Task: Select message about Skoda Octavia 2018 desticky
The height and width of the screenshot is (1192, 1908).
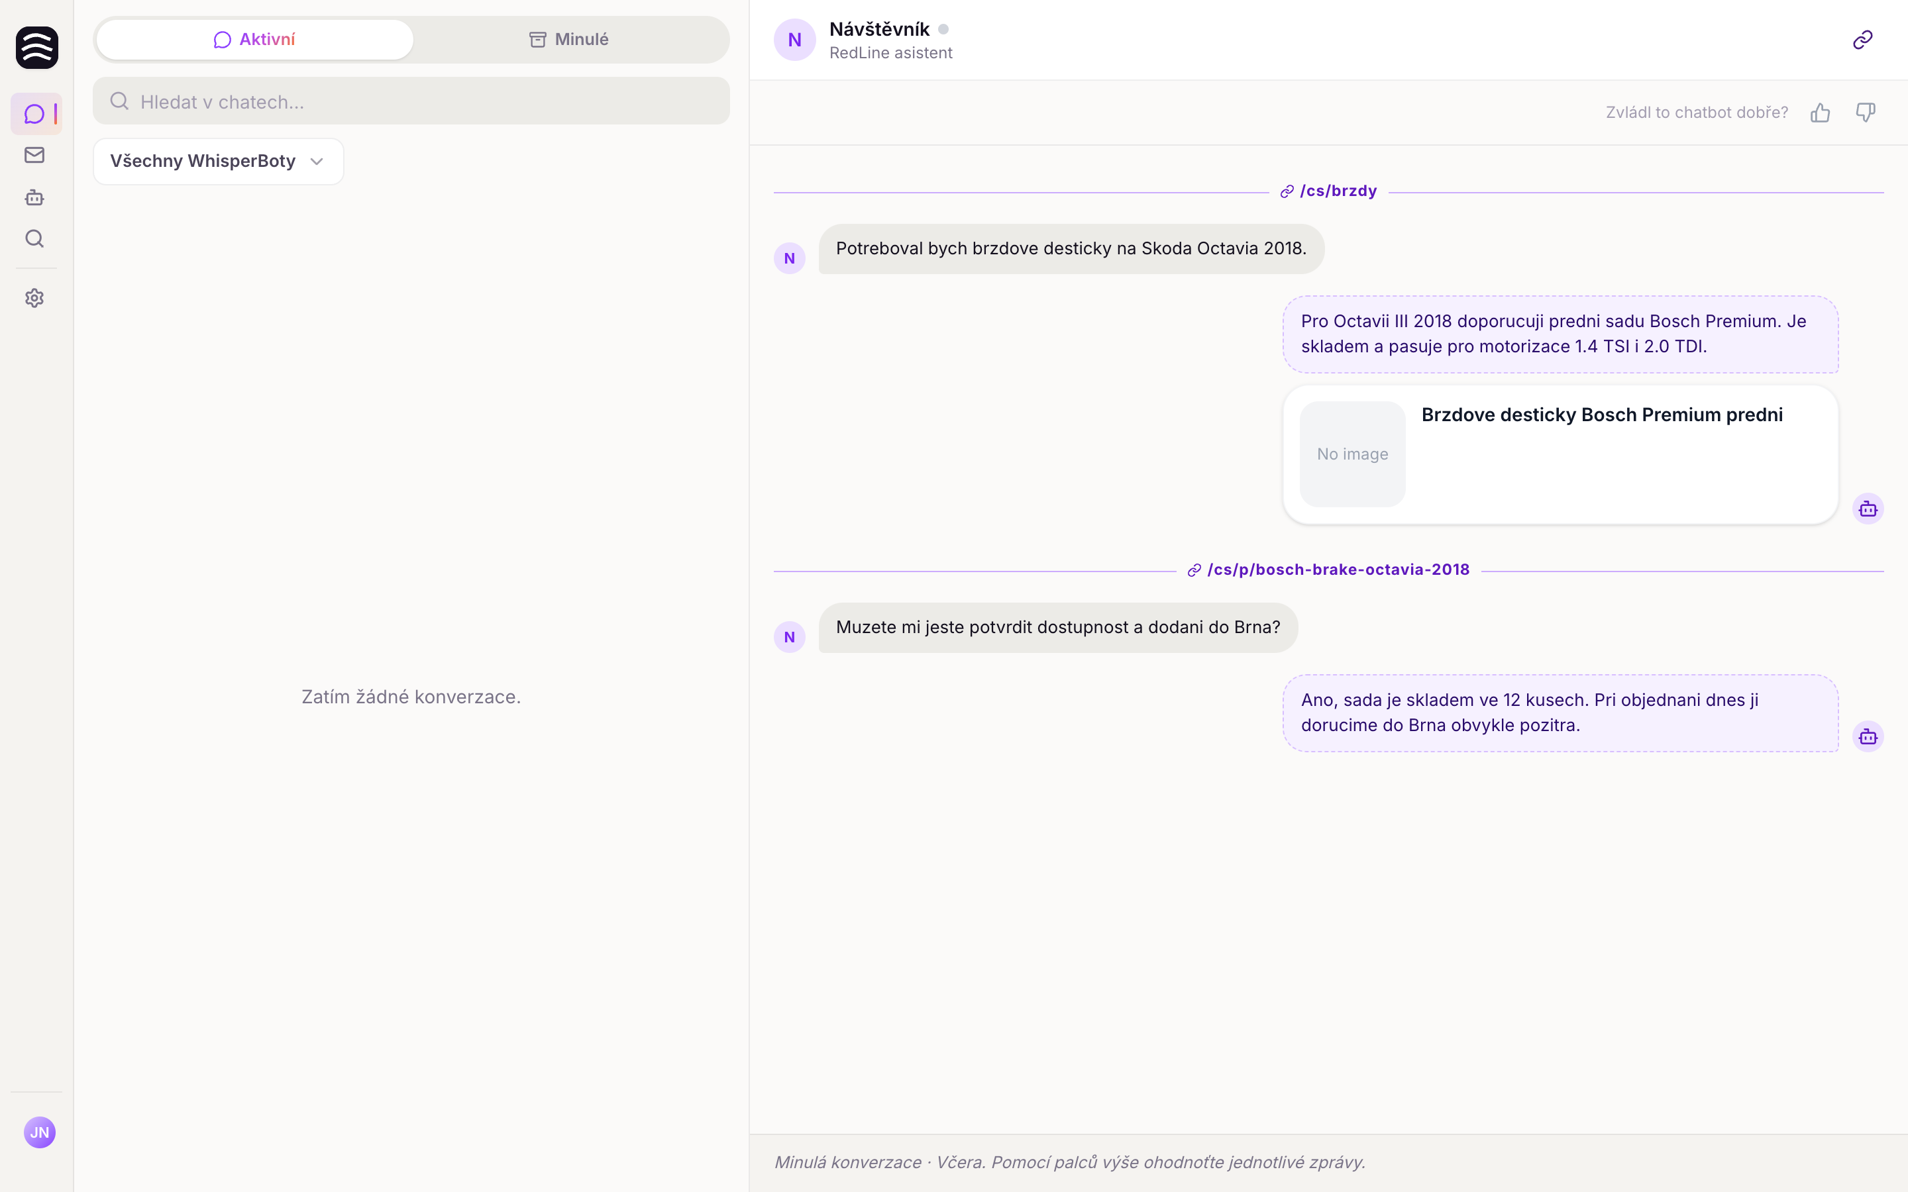Action: [x=1071, y=249]
